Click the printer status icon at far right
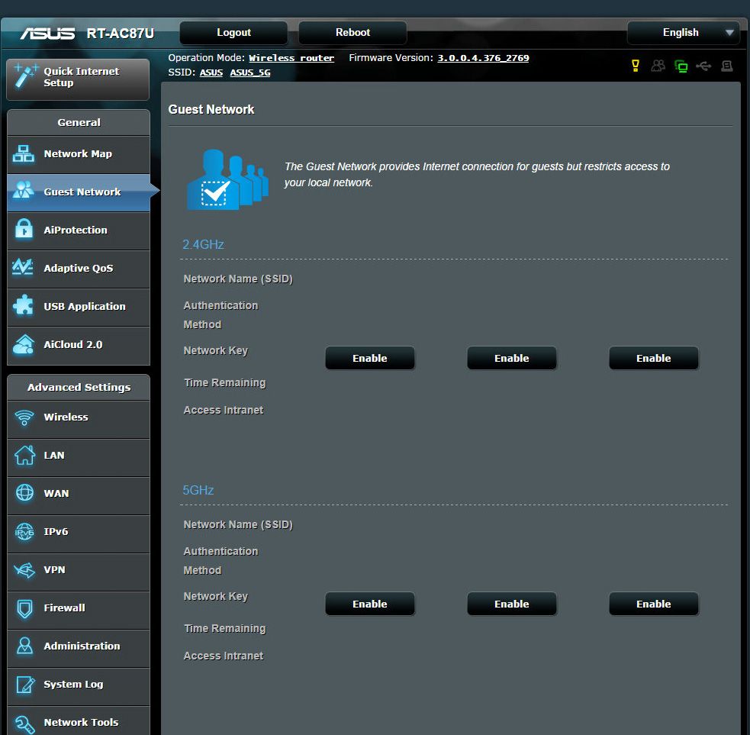 point(726,66)
